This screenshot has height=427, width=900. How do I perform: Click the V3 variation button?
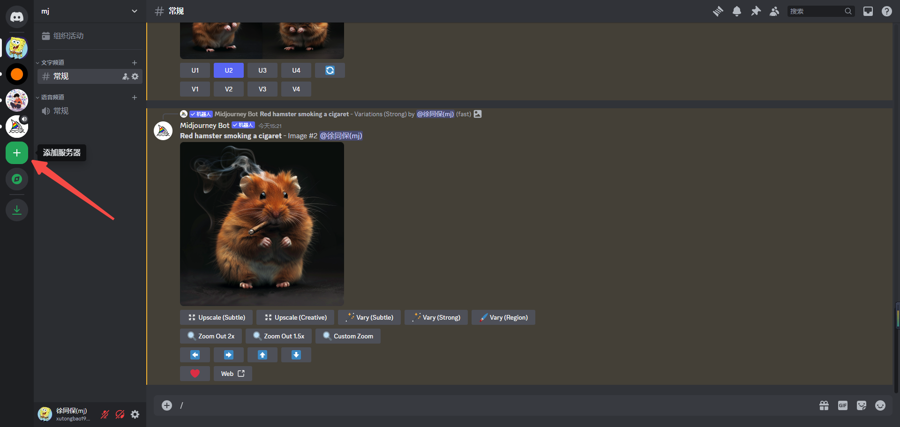262,89
